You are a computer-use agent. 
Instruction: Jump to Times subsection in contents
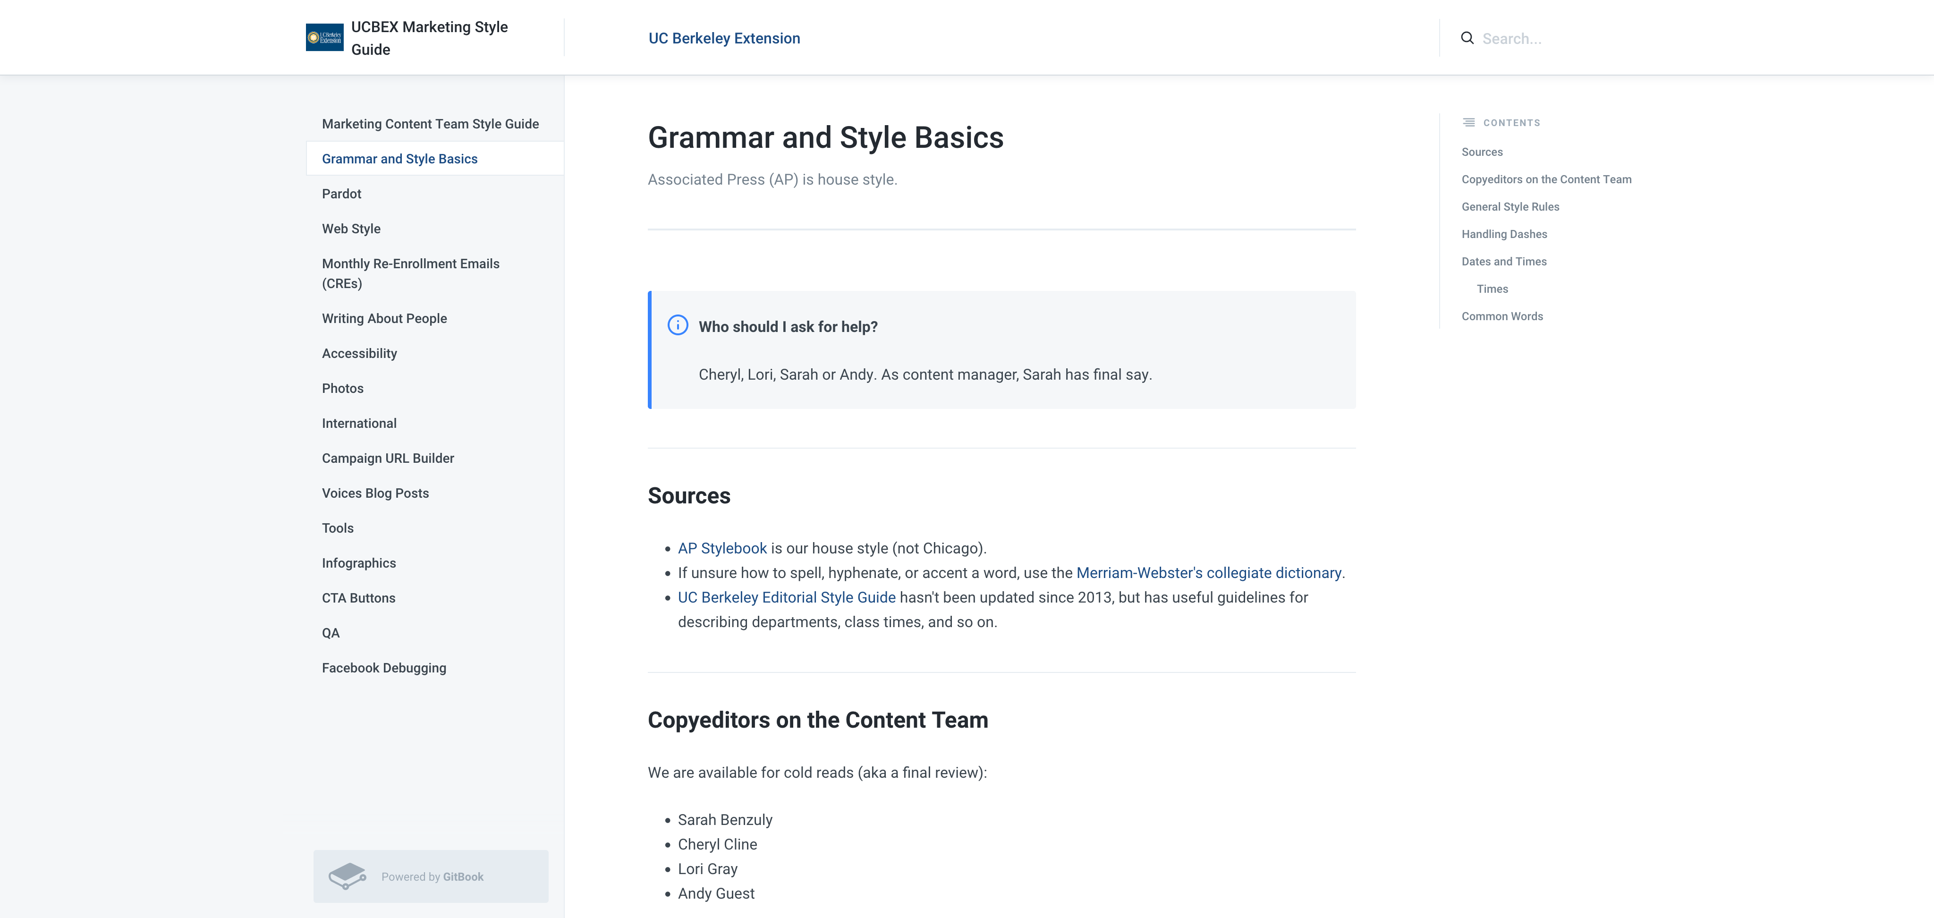pos(1492,289)
